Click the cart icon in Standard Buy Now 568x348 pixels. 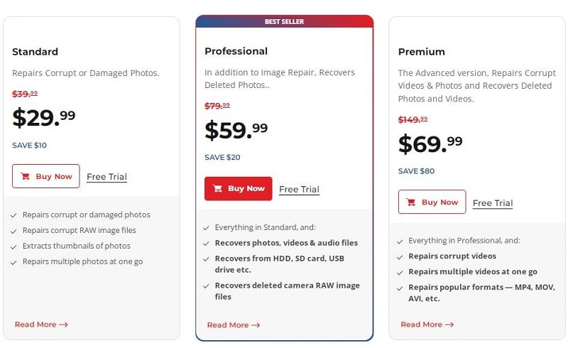click(25, 177)
